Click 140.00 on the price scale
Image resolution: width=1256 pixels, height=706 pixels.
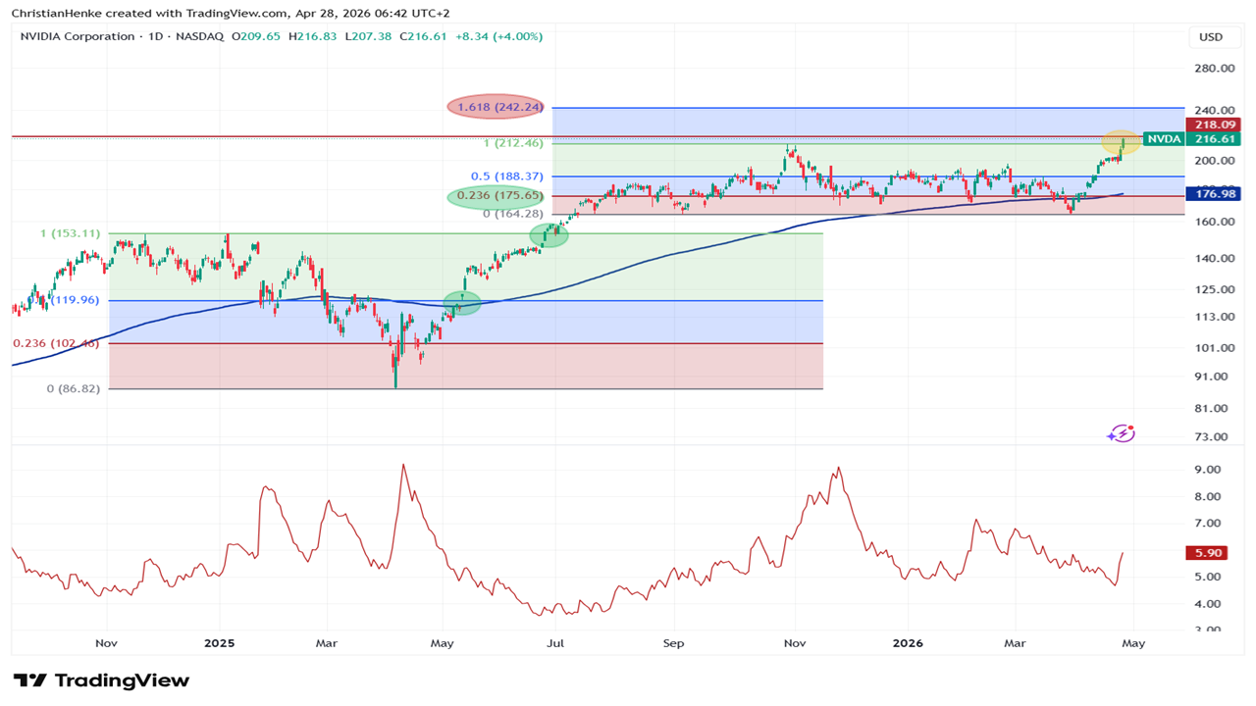1214,259
